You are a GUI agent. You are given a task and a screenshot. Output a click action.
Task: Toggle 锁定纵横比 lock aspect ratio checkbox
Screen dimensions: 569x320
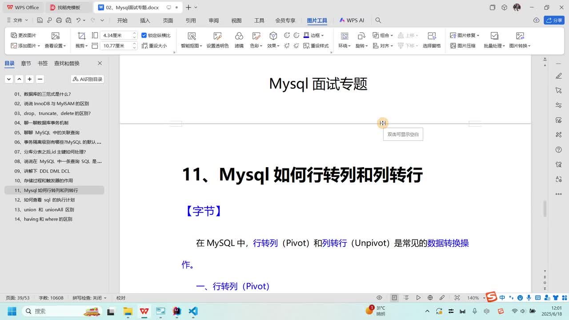pyautogui.click(x=144, y=35)
